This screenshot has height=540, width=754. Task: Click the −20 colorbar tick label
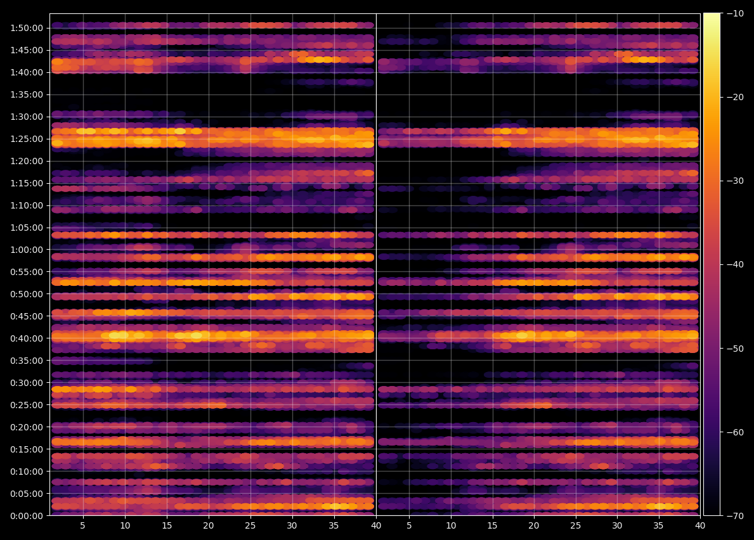735,97
